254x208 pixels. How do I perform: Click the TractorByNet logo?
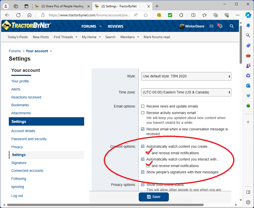(x=26, y=25)
